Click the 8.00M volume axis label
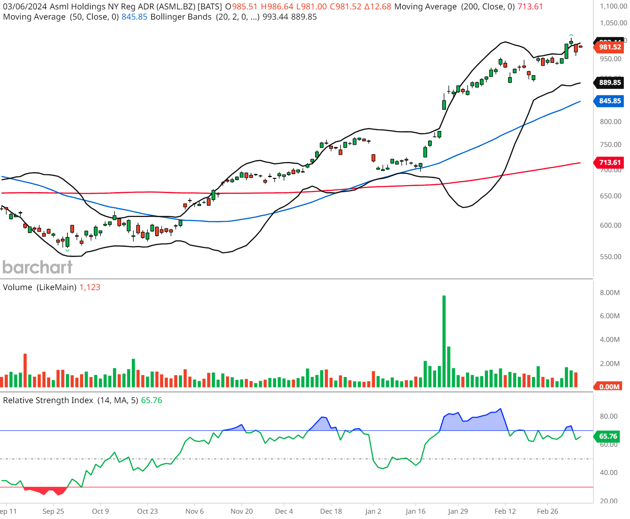Image resolution: width=630 pixels, height=519 pixels. coord(610,293)
